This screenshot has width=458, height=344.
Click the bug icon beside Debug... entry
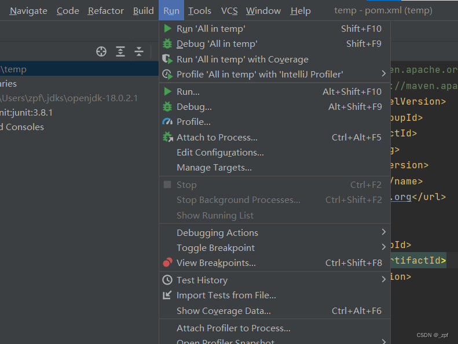tap(167, 107)
